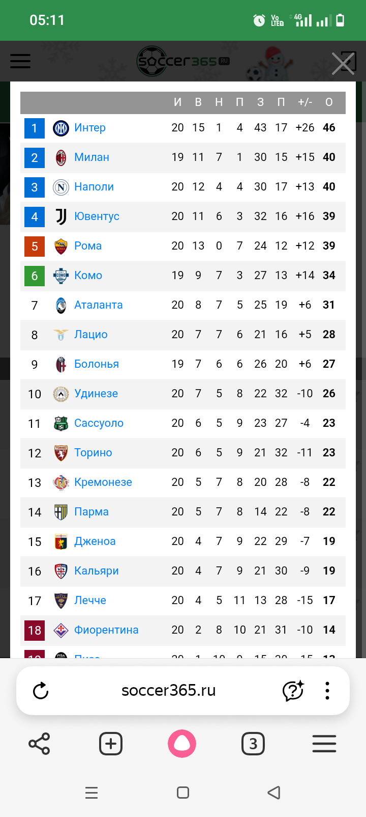
Task: Open the site hamburger menu
Action: (x=20, y=61)
